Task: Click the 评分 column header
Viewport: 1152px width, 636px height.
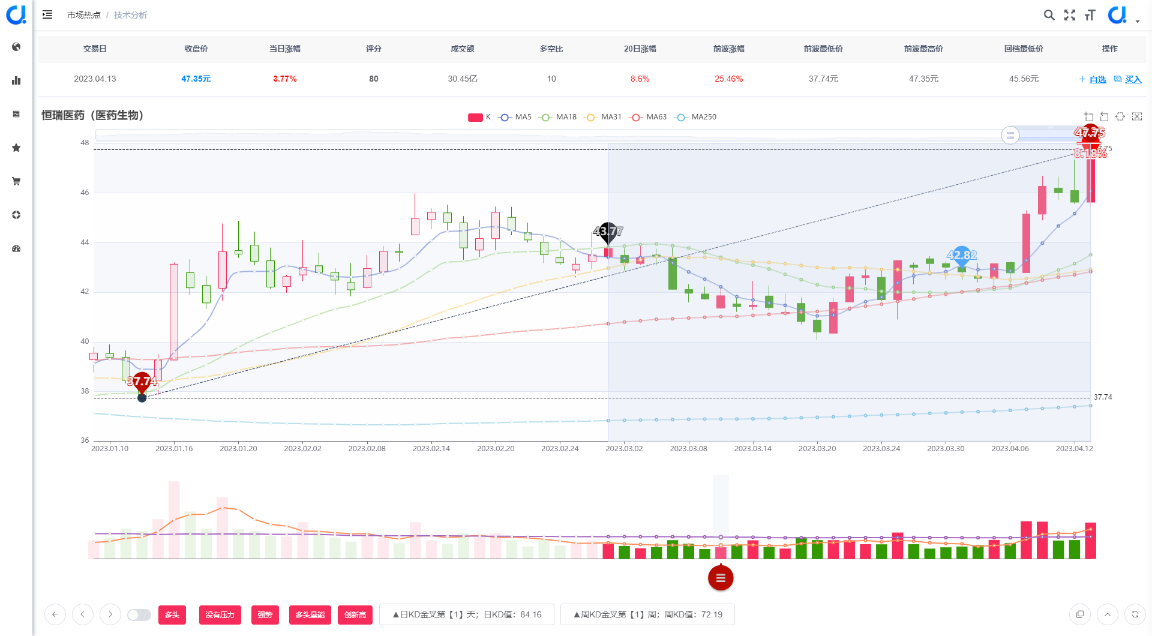Action: coord(374,49)
